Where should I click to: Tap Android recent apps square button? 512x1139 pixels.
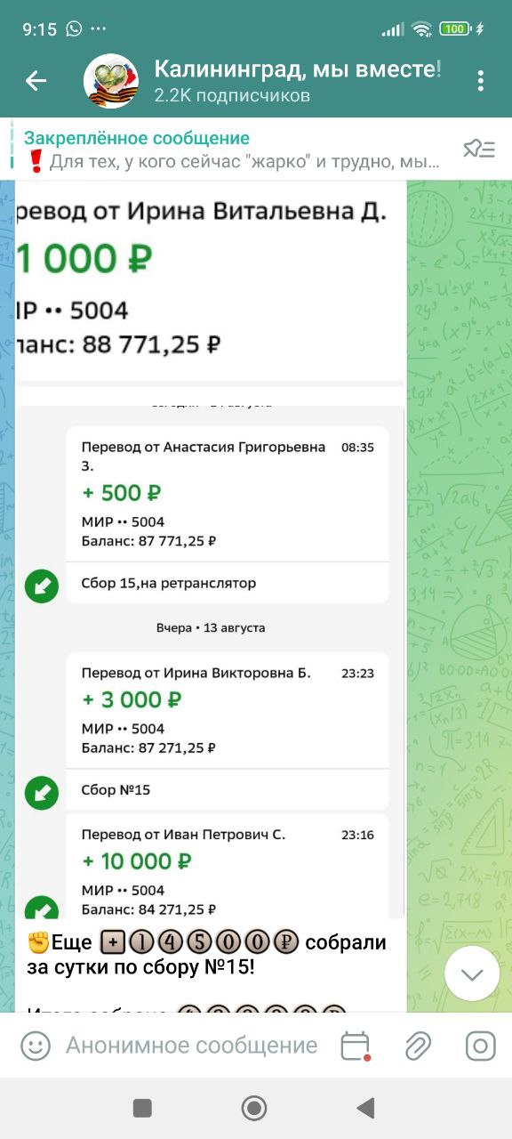(x=142, y=1108)
